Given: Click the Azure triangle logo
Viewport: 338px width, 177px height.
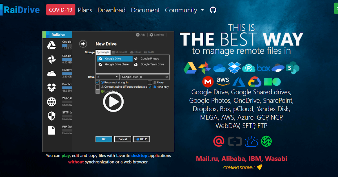Looking at the screenshot, I should [x=239, y=82].
